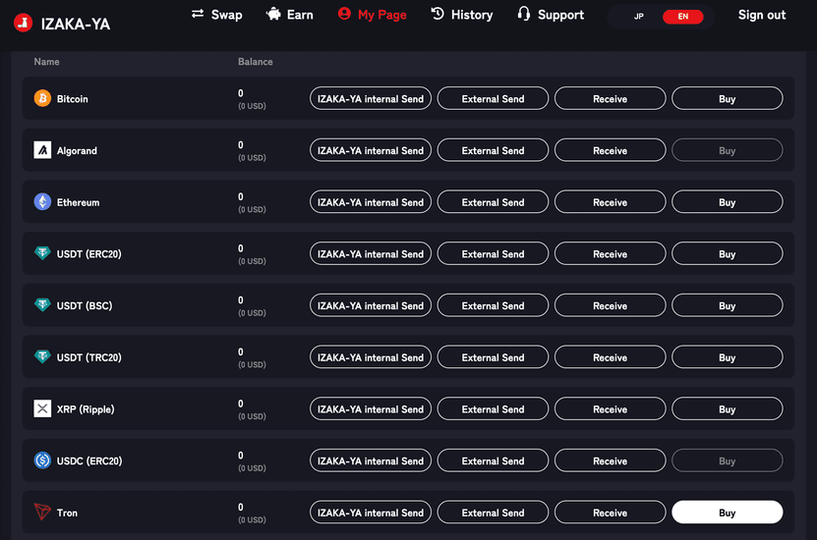The height and width of the screenshot is (540, 817).
Task: Click XRP (Ripple) External Send button
Action: click(493, 408)
